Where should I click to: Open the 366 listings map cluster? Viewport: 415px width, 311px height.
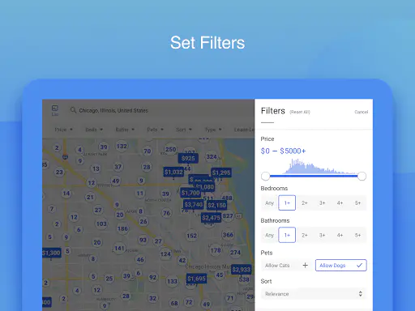pos(228,235)
